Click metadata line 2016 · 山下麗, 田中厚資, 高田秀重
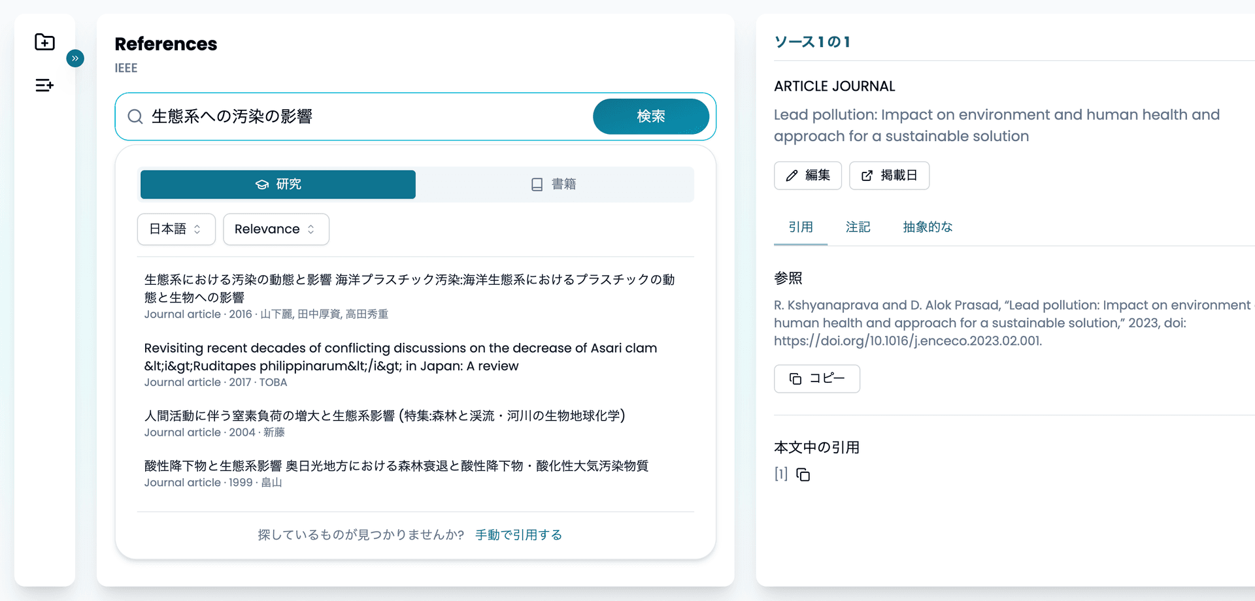Viewport: 1255px width, 601px height. point(266,314)
